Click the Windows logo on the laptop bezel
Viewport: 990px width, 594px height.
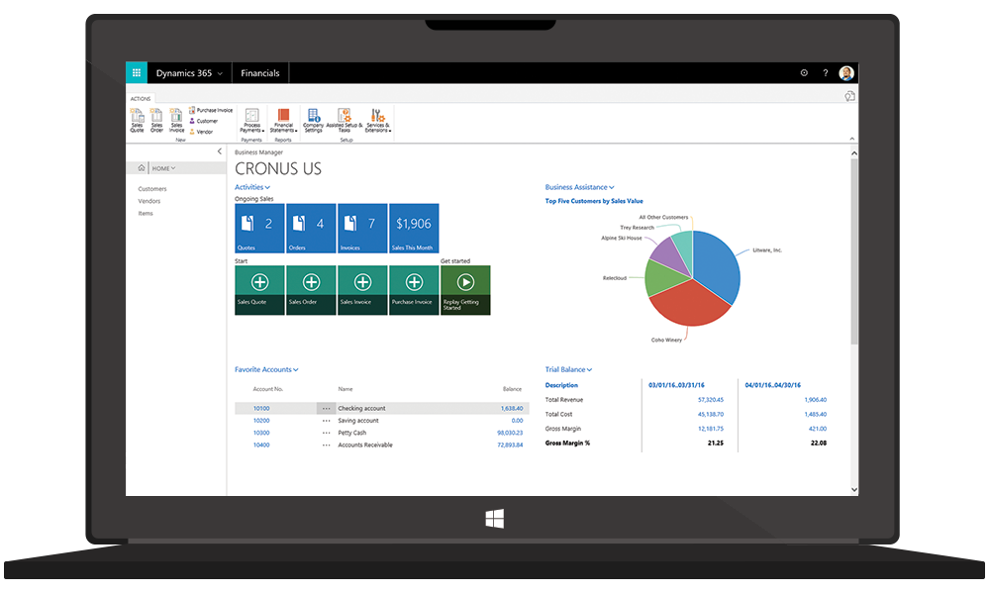point(494,519)
